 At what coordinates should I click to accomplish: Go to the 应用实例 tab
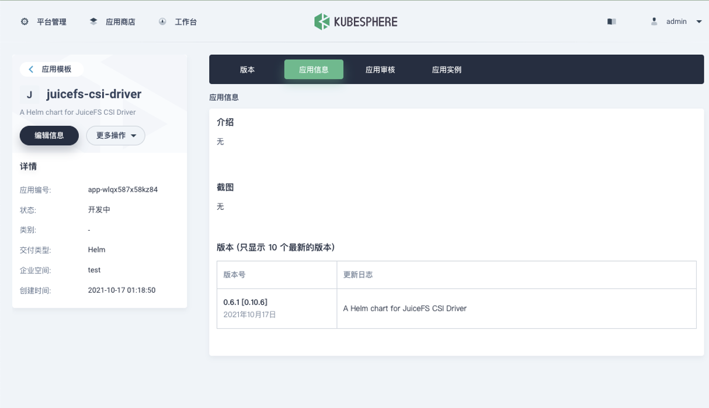click(x=447, y=69)
